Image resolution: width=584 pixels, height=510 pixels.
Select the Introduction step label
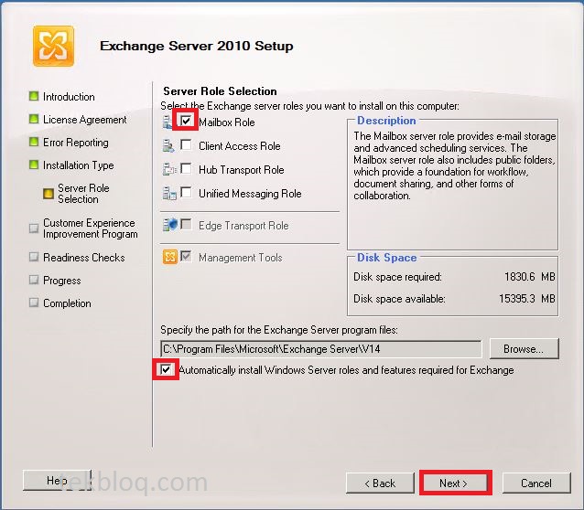pyautogui.click(x=69, y=97)
